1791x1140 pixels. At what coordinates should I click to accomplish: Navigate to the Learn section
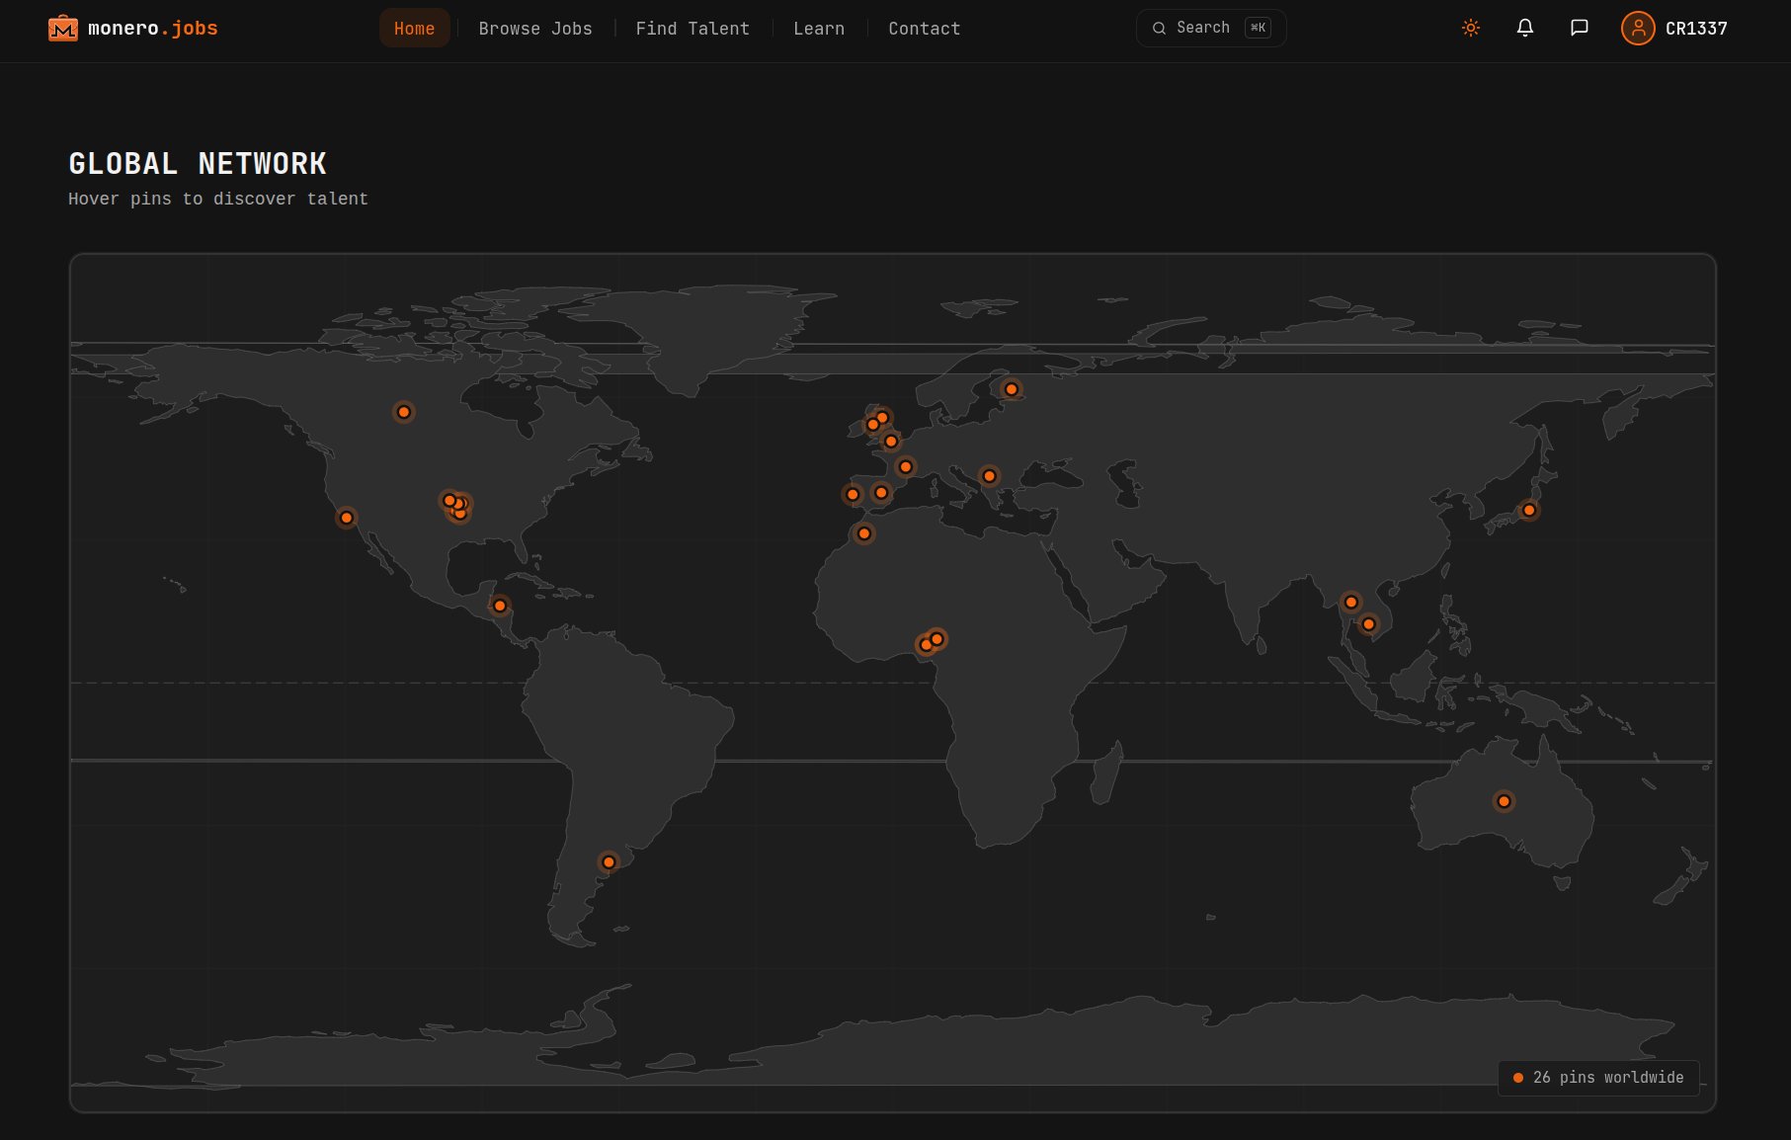click(x=818, y=29)
